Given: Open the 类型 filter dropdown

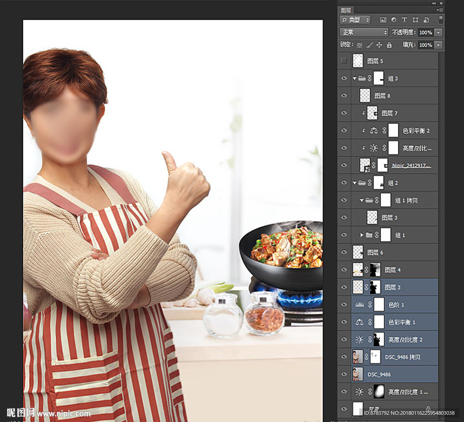Looking at the screenshot, I should (x=355, y=20).
